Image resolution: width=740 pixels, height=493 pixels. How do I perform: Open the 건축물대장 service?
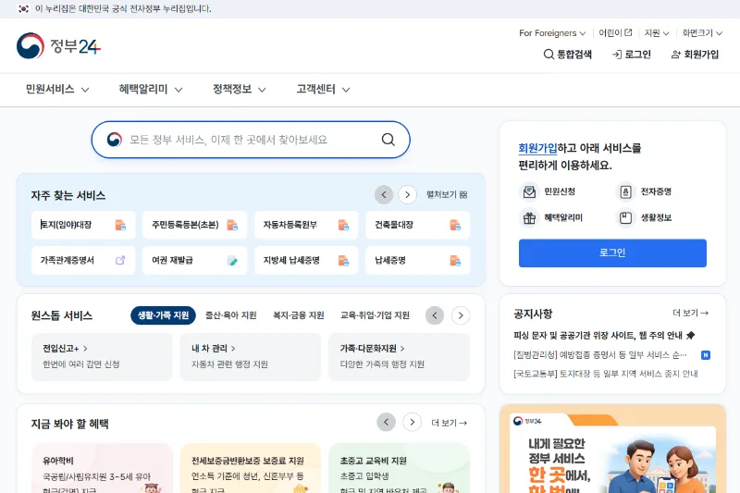(418, 225)
